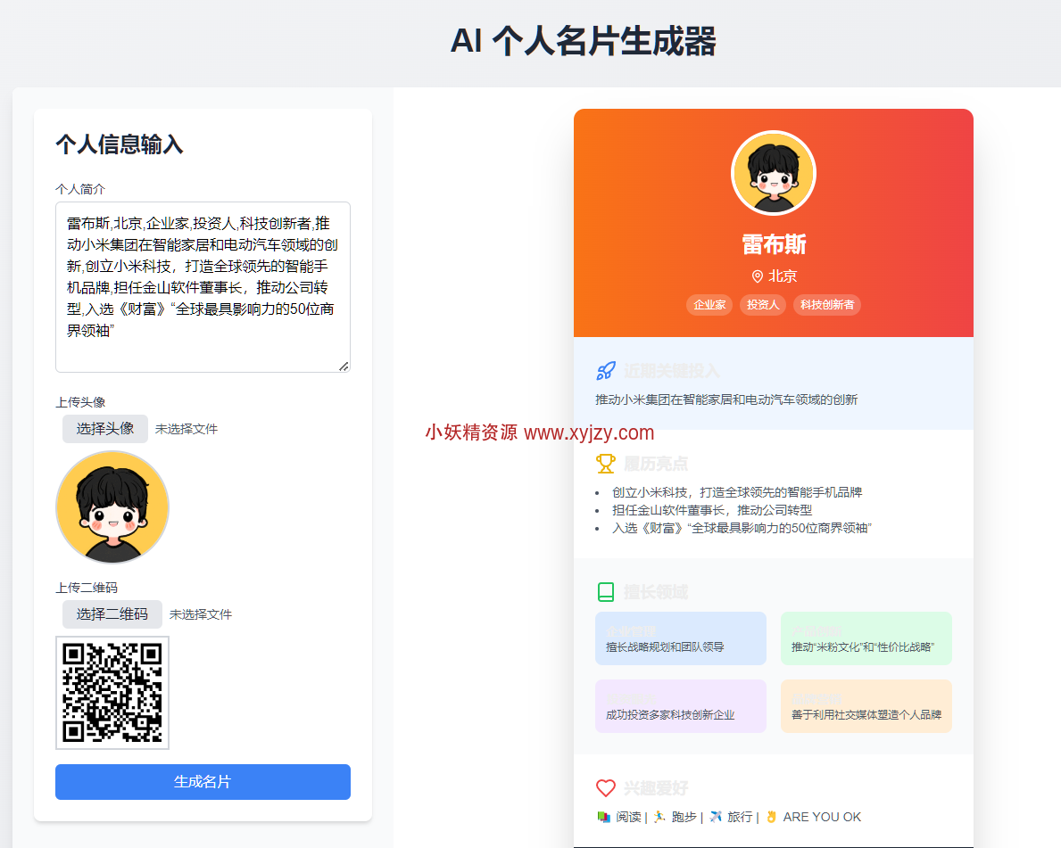This screenshot has width=1061, height=848.
Task: Click the 兴趣爱好 section heading
Action: point(656,788)
